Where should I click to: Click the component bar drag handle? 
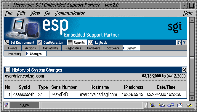146,105
